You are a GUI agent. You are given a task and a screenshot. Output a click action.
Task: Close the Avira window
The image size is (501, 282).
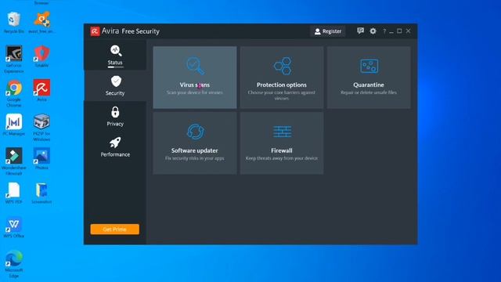(409, 31)
